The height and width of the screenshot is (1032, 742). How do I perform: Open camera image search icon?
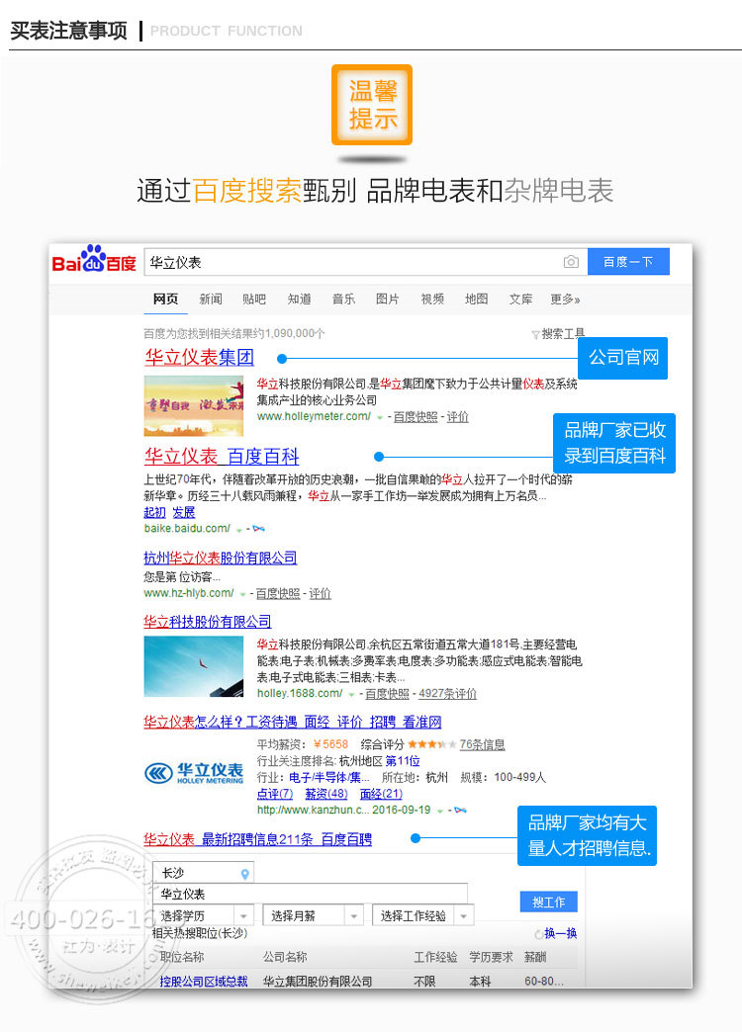pyautogui.click(x=571, y=262)
